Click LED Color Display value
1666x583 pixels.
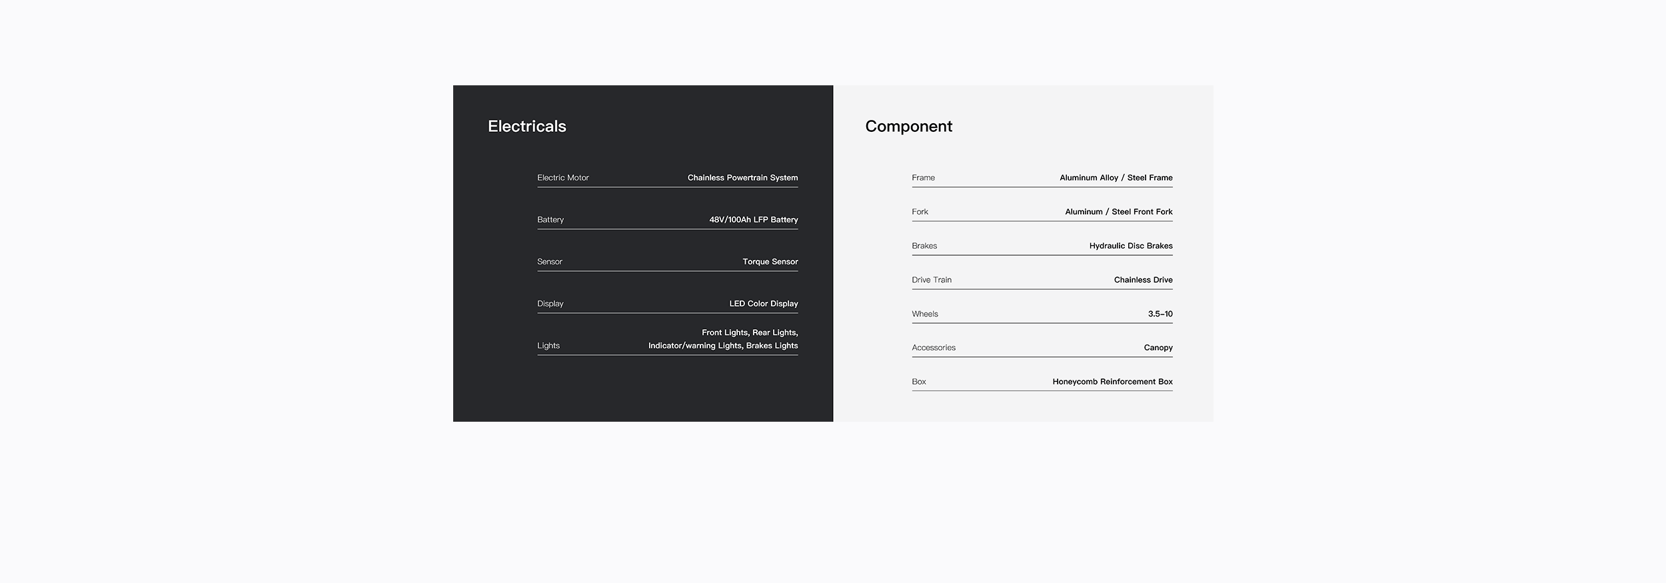coord(763,304)
